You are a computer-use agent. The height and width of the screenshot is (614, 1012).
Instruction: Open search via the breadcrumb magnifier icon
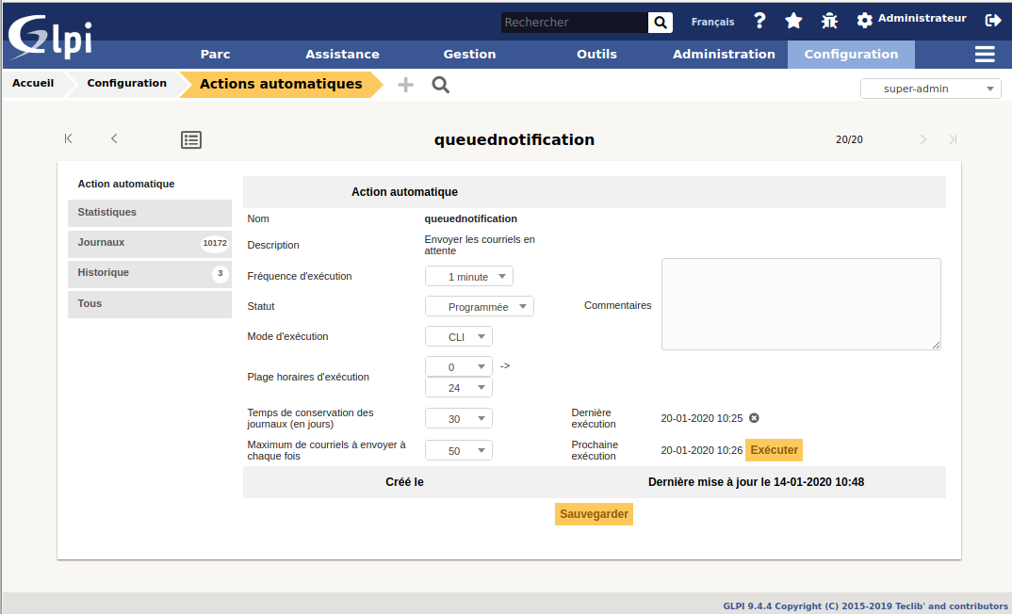(440, 84)
